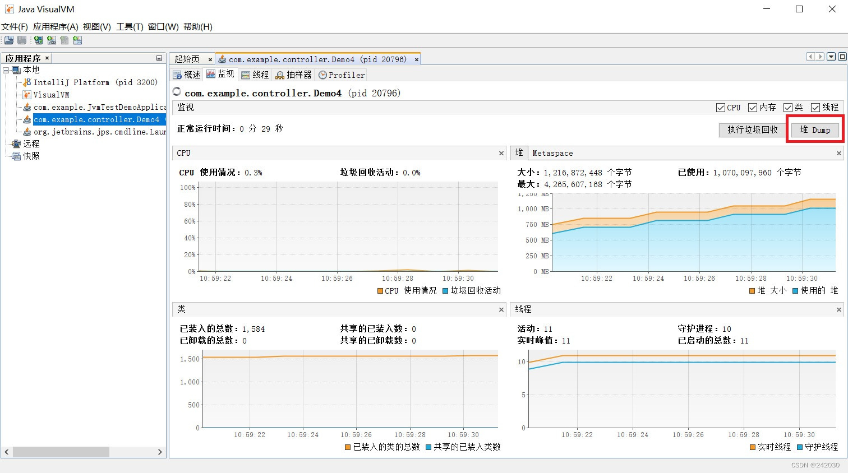Switch to the Threads (线程) tab
Screen dimensions: 848x473
(x=255, y=75)
